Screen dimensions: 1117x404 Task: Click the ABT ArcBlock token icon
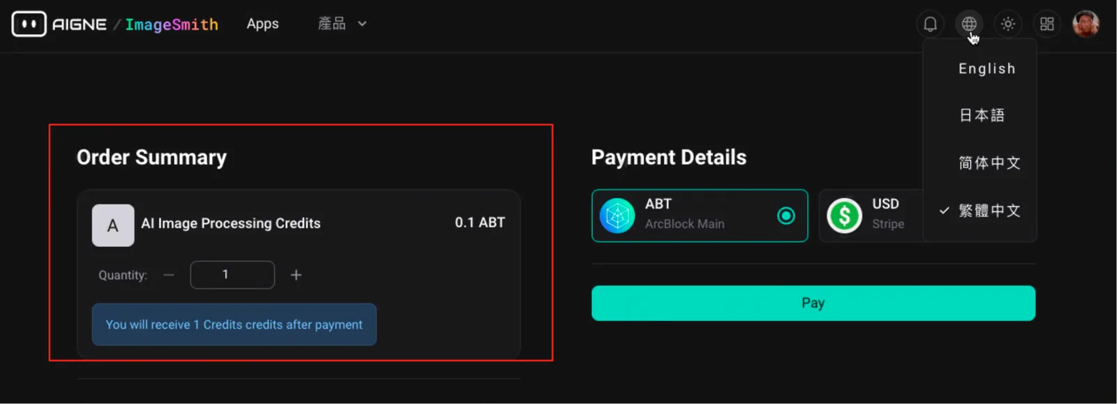click(617, 216)
